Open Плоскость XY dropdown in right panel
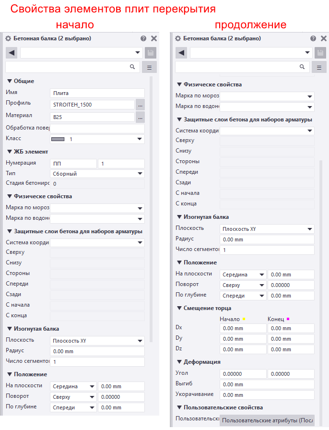The image size is (329, 430). [267, 229]
